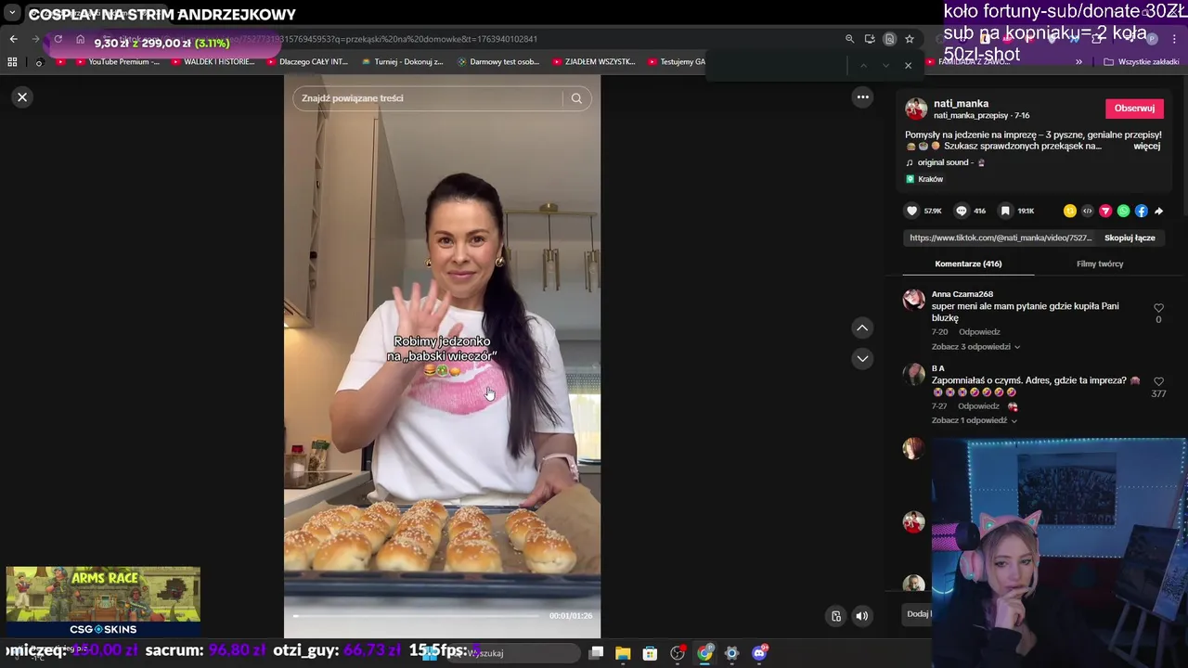
Task: Open 'Dlaczego CAŁY INT...' bookmark
Action: tap(306, 62)
